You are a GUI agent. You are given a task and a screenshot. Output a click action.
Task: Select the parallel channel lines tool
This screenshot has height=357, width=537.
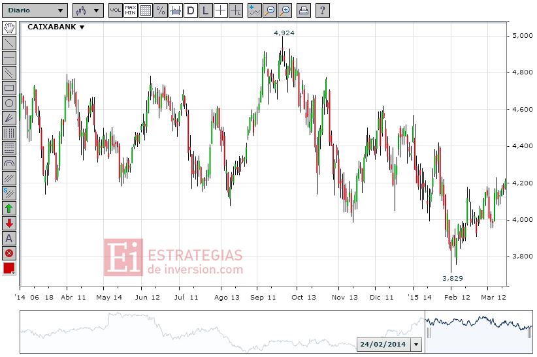(9, 73)
